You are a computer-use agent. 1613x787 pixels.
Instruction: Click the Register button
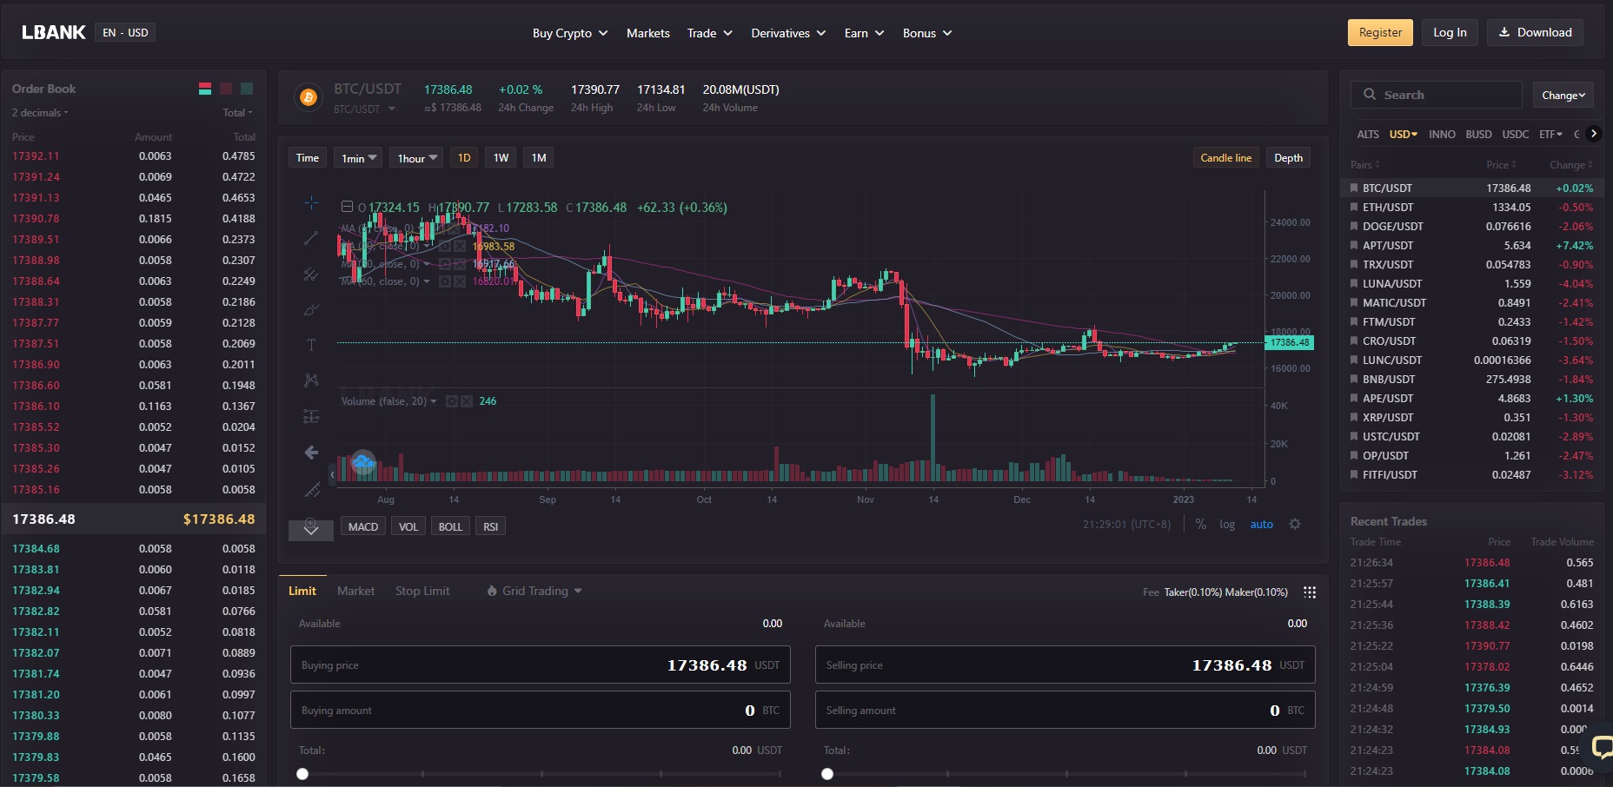pyautogui.click(x=1380, y=32)
